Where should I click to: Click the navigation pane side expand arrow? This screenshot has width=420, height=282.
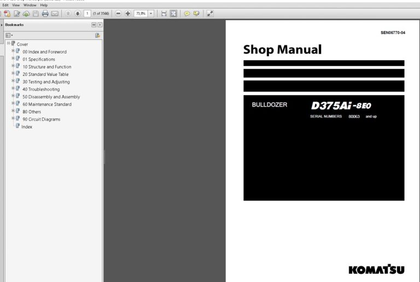coord(2,25)
